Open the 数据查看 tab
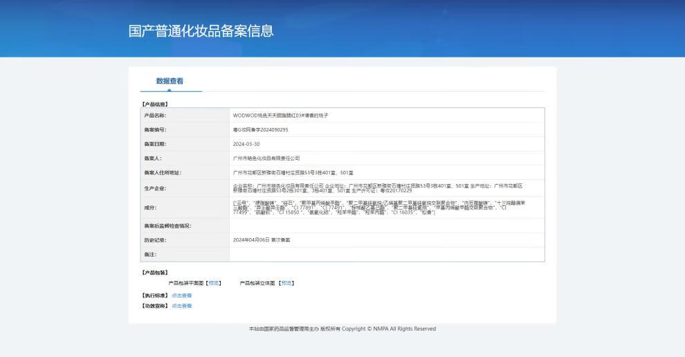 tap(170, 81)
